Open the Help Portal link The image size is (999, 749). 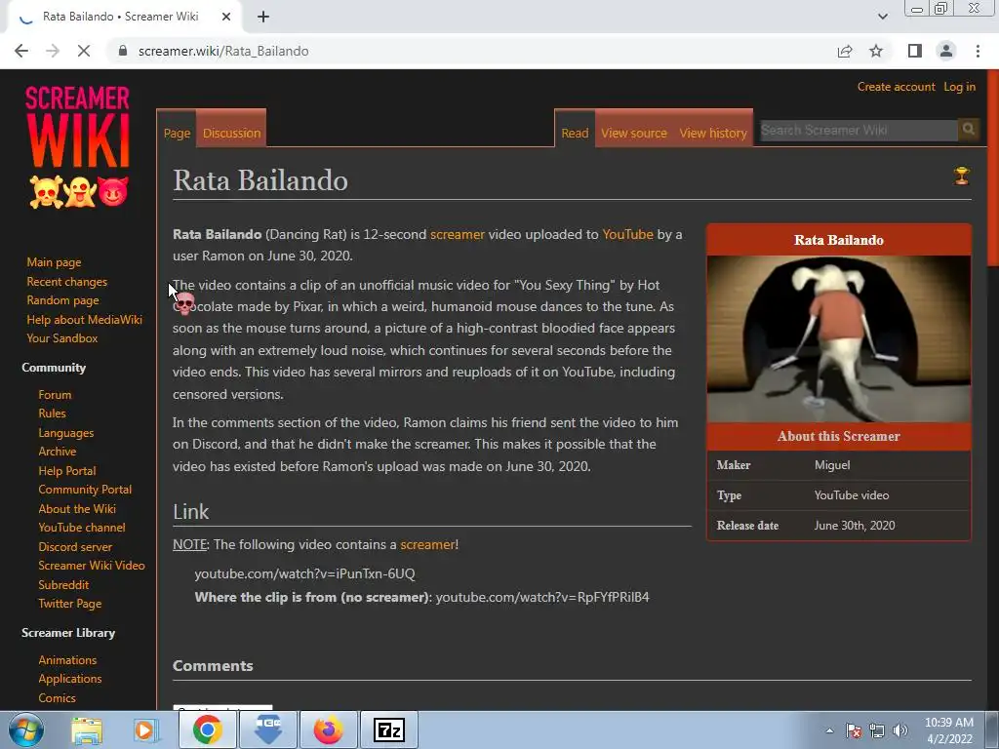click(67, 471)
